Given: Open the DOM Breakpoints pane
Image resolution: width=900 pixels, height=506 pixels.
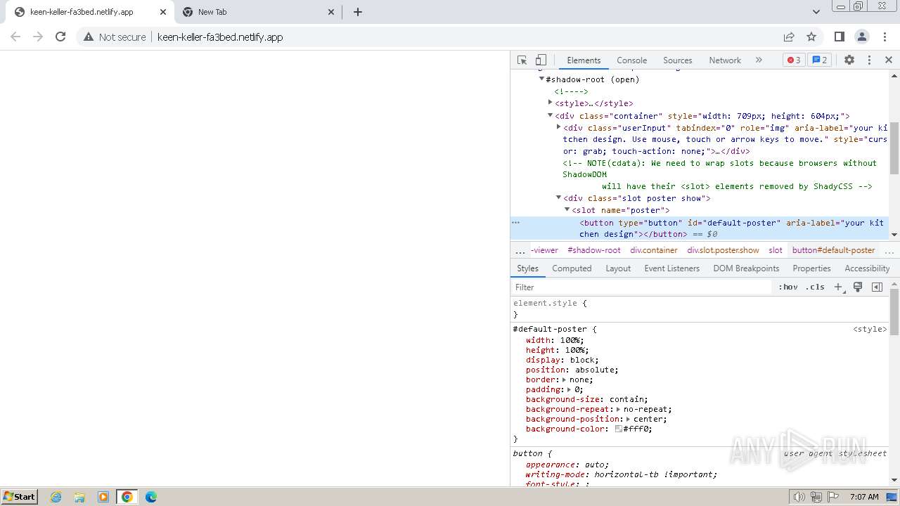Looking at the screenshot, I should click(746, 268).
